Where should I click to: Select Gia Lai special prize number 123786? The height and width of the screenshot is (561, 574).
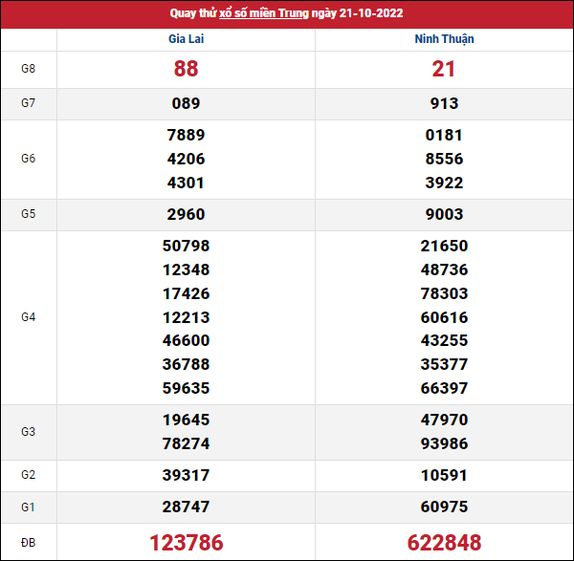186,543
